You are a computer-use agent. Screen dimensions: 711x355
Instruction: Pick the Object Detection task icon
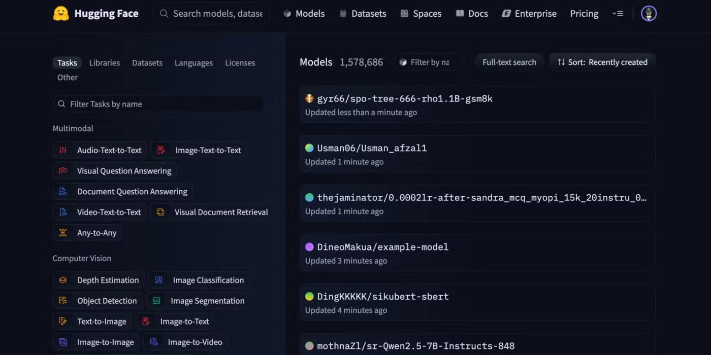coord(63,301)
